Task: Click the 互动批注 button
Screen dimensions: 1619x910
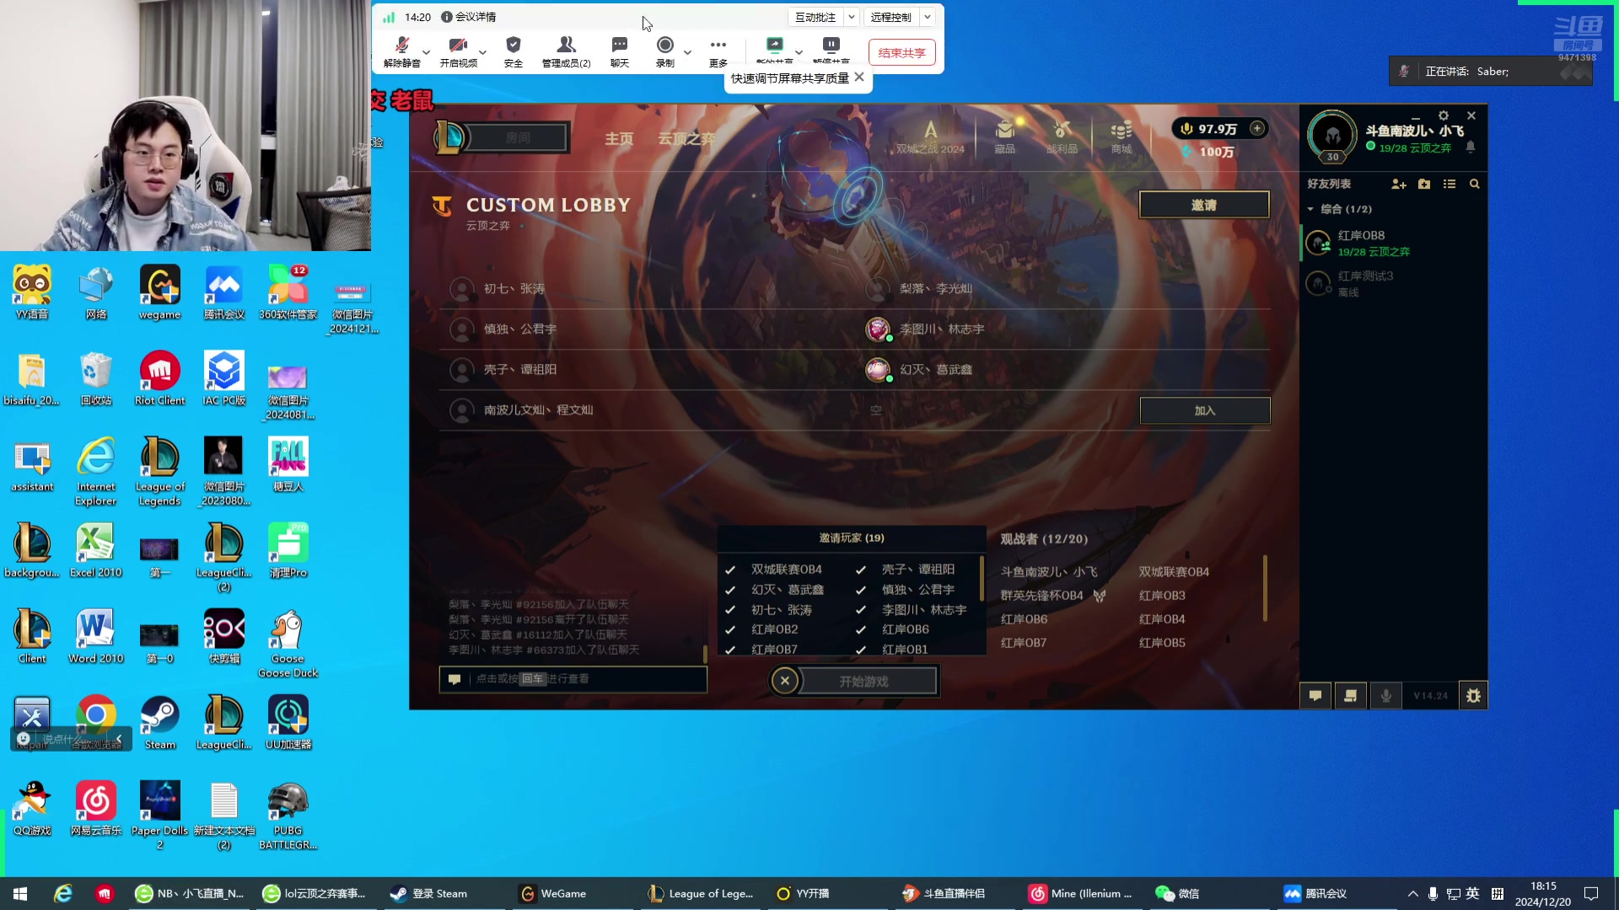Action: point(815,17)
